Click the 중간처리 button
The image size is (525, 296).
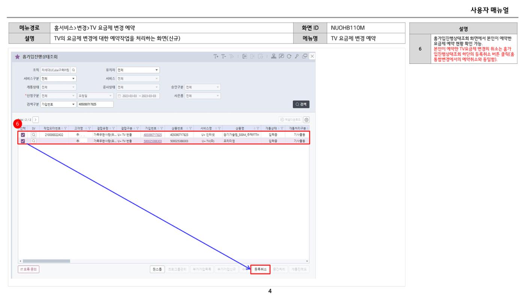[279, 269]
